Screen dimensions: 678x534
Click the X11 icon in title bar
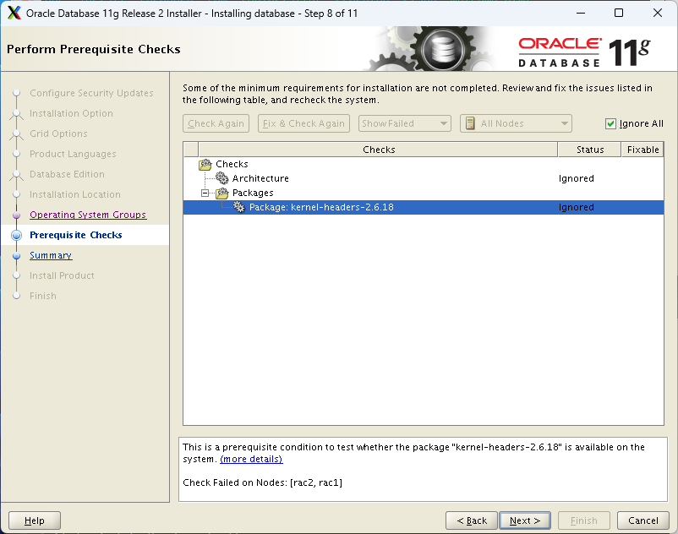pyautogui.click(x=14, y=13)
